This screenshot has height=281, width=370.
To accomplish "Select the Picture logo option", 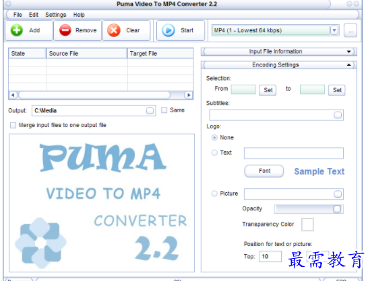I will [x=214, y=194].
